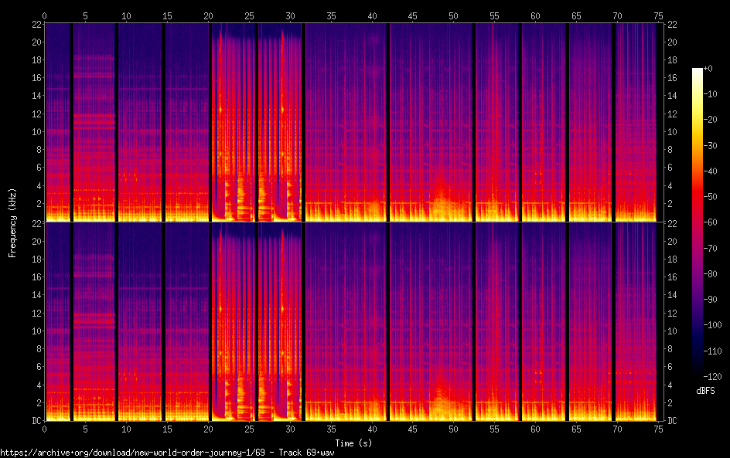Pick the bright white top of the color bar
The image size is (730, 458).
tap(698, 72)
